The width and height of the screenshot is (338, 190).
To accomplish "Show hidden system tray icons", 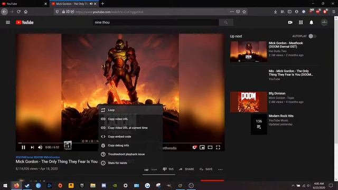I will coord(293,185).
